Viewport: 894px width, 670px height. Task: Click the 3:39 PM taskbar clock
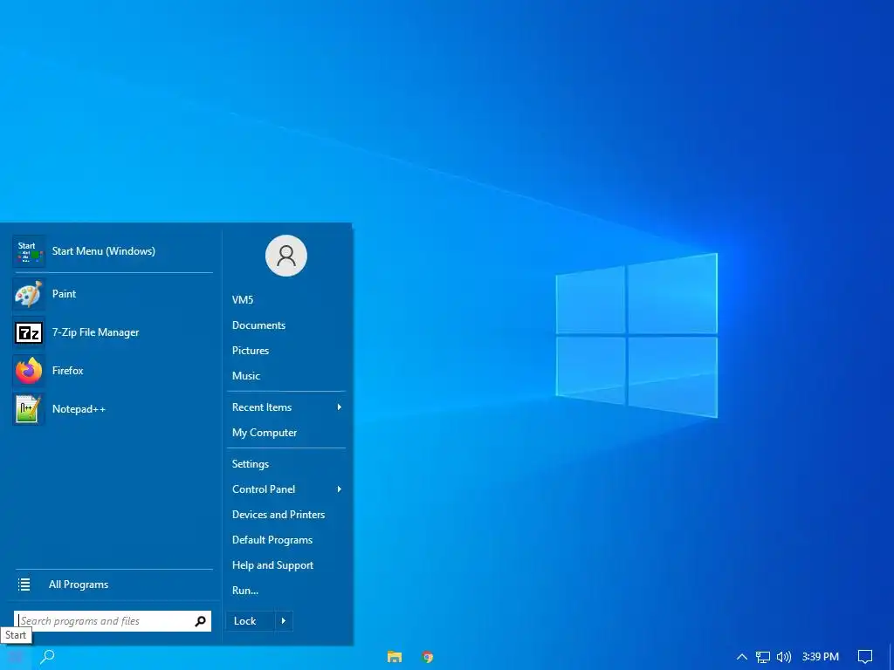[821, 657]
